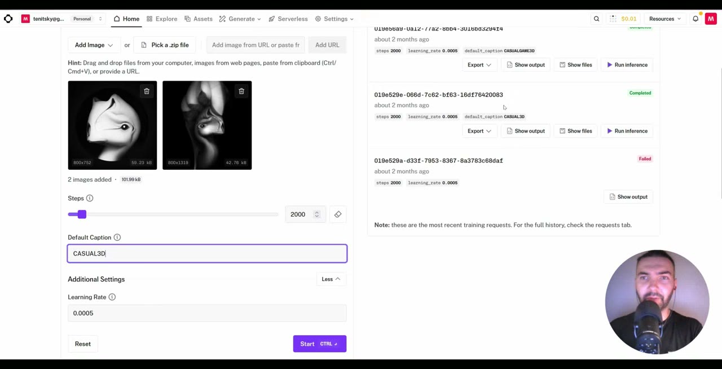Click request ID 019e529e-066d-7c62-bf63-16df76420083
The width and height of the screenshot is (722, 369).
coord(438,95)
